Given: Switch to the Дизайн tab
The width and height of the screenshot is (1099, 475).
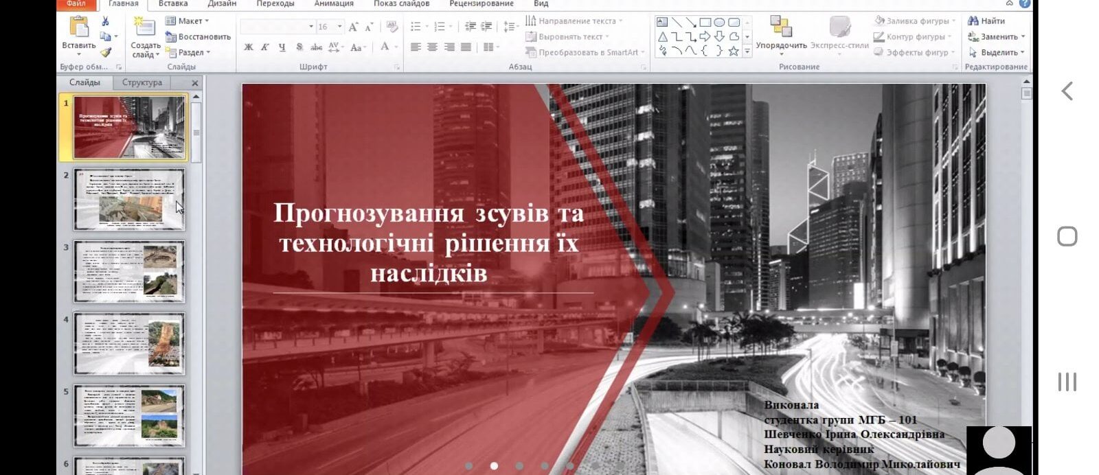Looking at the screenshot, I should coord(222,3).
